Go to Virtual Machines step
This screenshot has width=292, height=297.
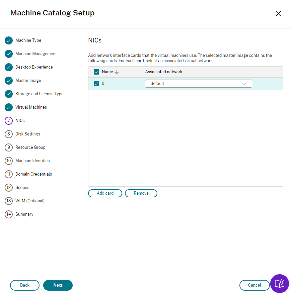click(x=31, y=107)
